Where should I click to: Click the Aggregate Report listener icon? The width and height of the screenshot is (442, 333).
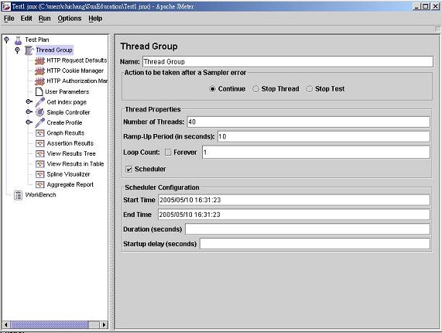click(x=39, y=184)
